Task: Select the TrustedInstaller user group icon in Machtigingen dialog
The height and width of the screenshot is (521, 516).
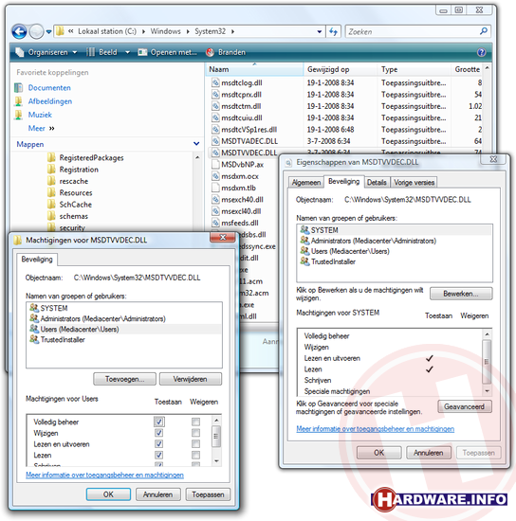Action: click(34, 339)
